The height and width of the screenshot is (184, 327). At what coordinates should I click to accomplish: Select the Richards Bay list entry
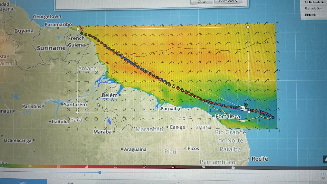pos(313,8)
